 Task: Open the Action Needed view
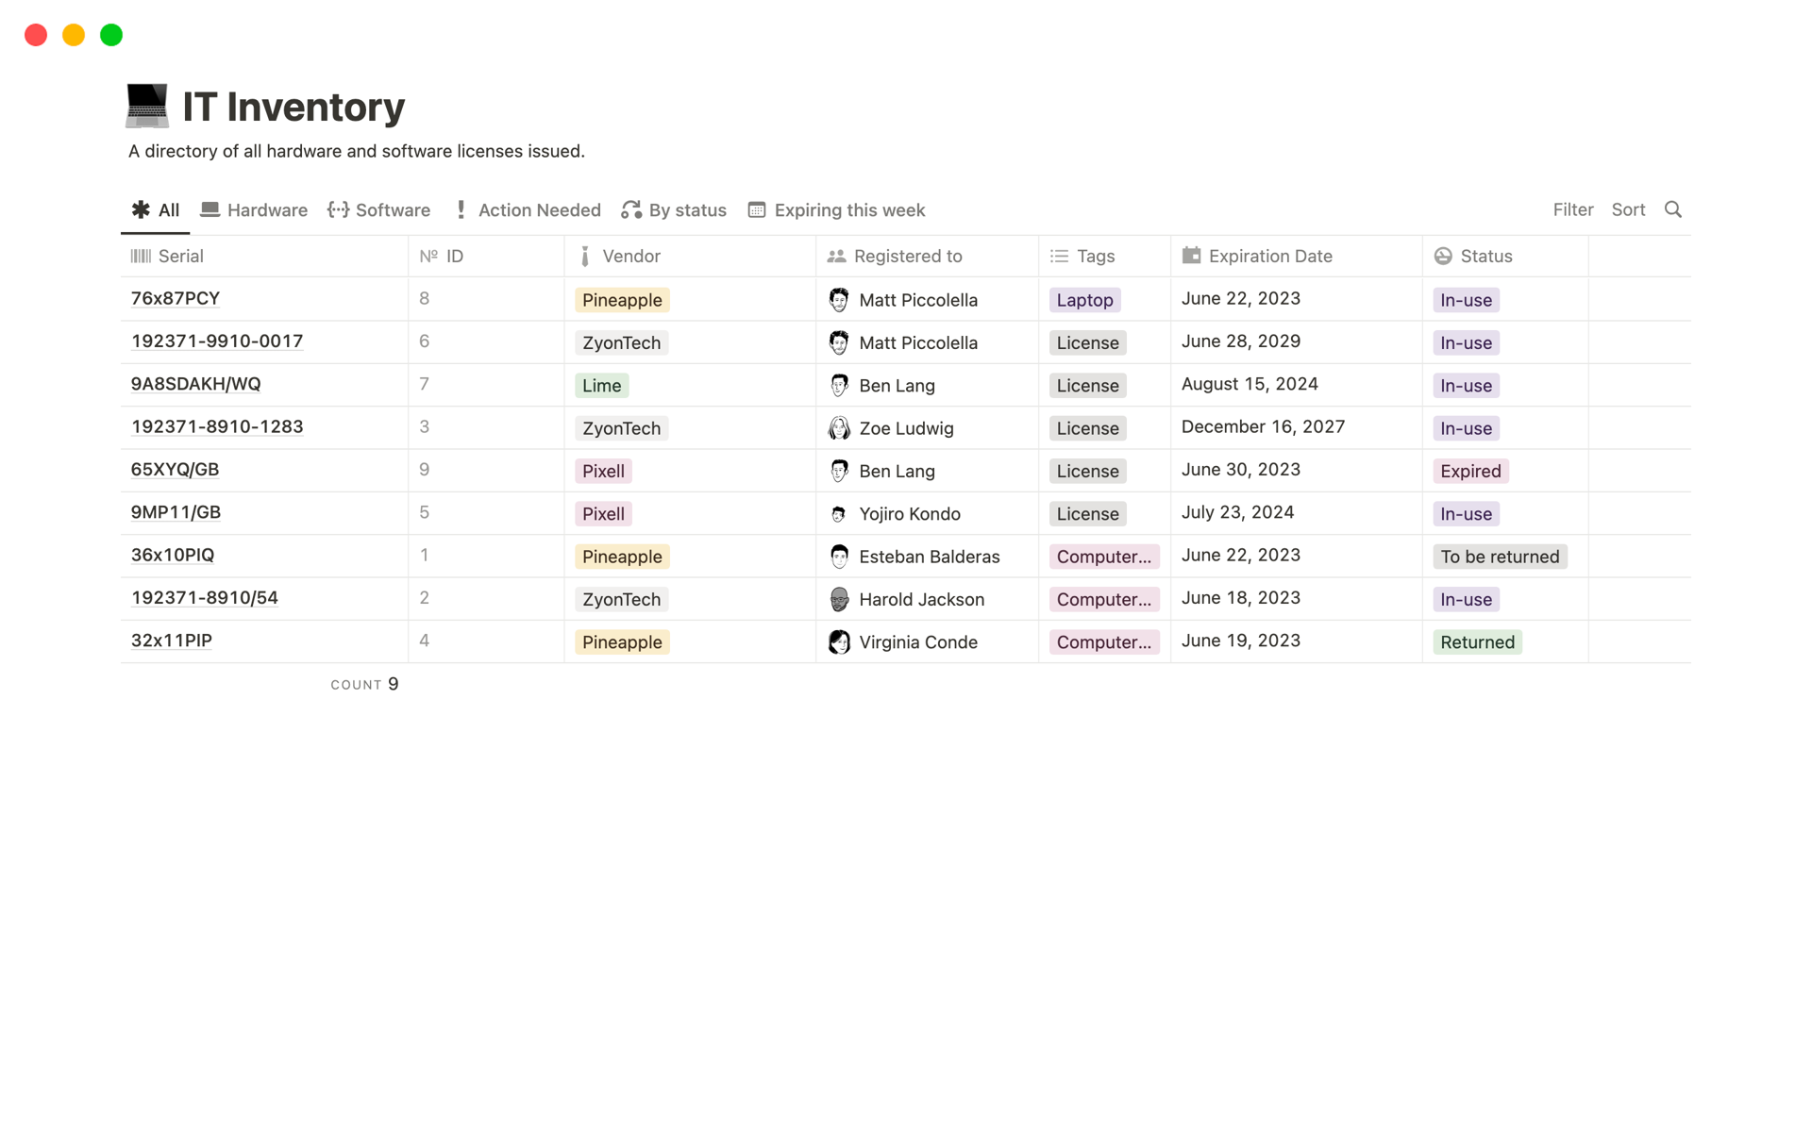(x=527, y=210)
